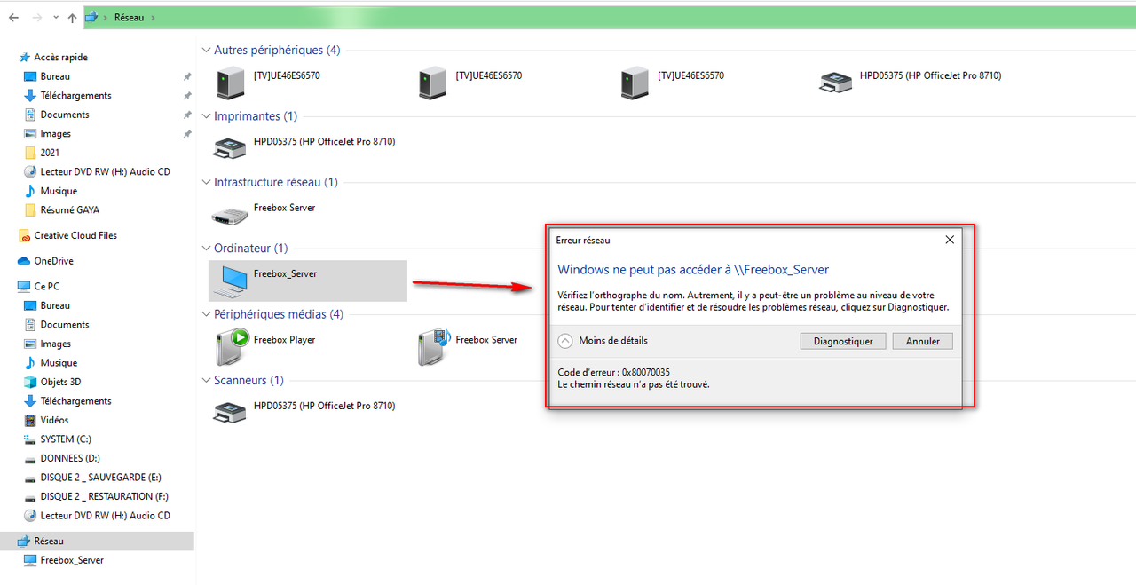The image size is (1136, 585).
Task: Open Creative Cloud Files
Action: pos(75,235)
